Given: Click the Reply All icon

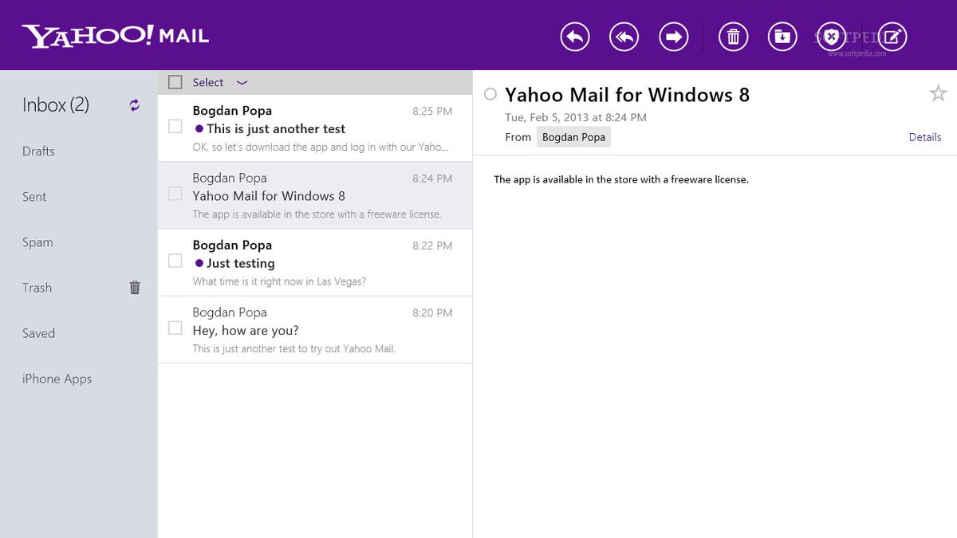Looking at the screenshot, I should pyautogui.click(x=624, y=37).
